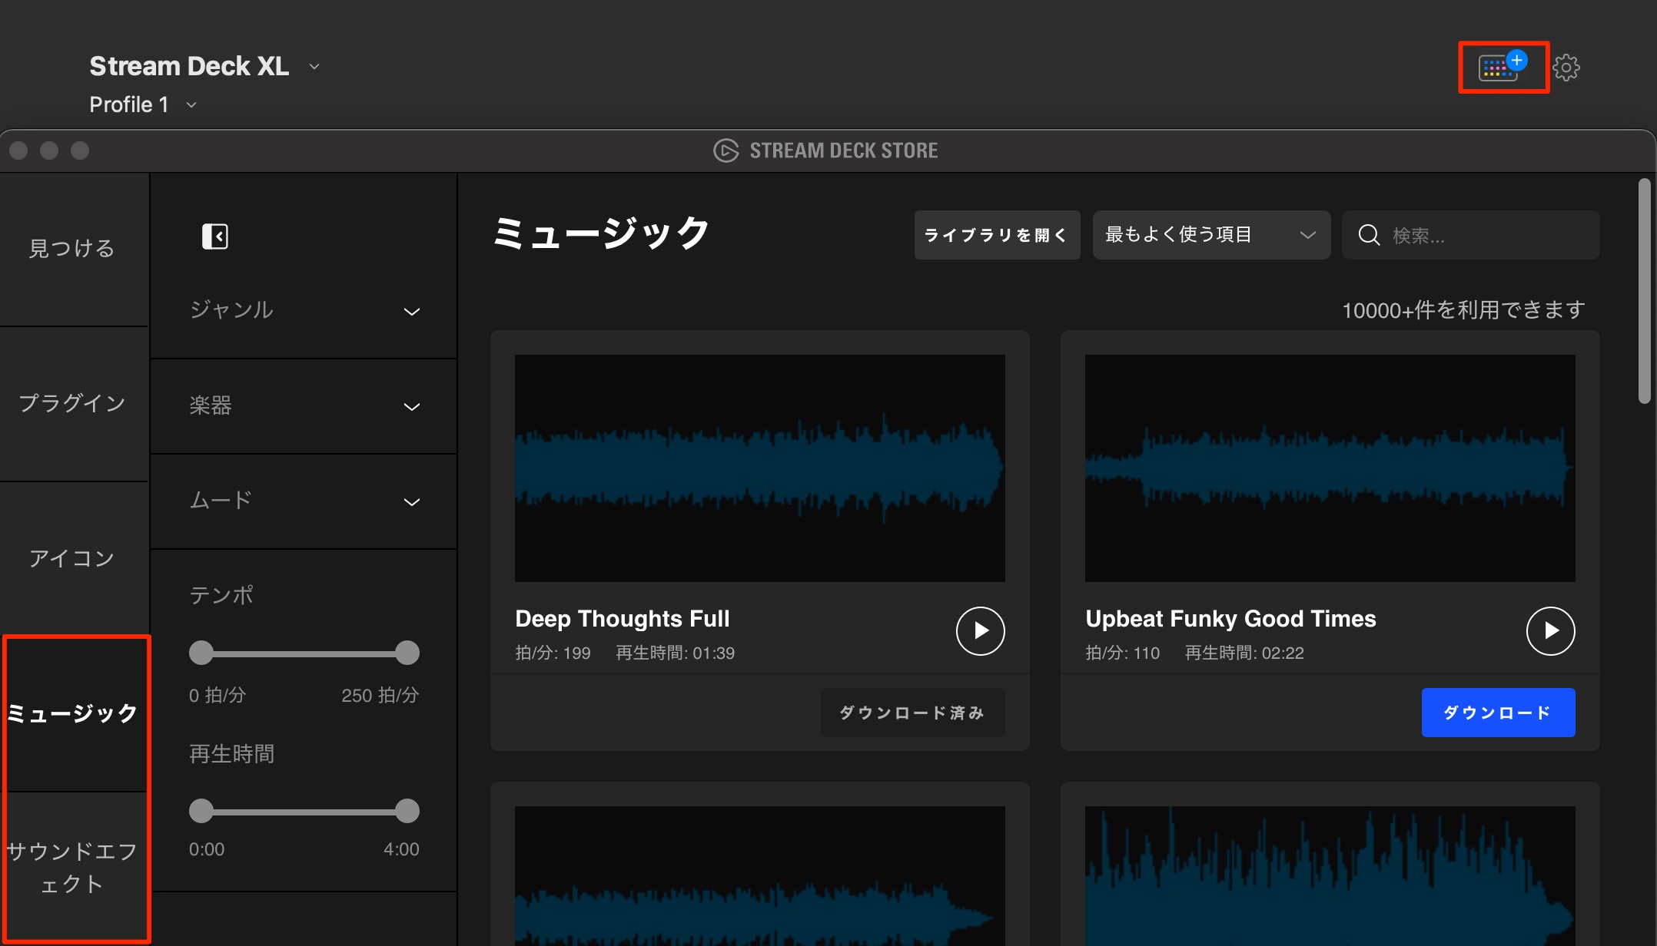Click the 拍/分: 199 label

click(553, 653)
